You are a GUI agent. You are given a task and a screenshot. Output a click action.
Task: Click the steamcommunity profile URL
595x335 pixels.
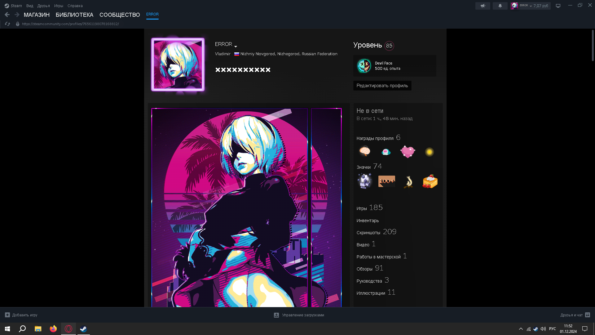click(70, 24)
